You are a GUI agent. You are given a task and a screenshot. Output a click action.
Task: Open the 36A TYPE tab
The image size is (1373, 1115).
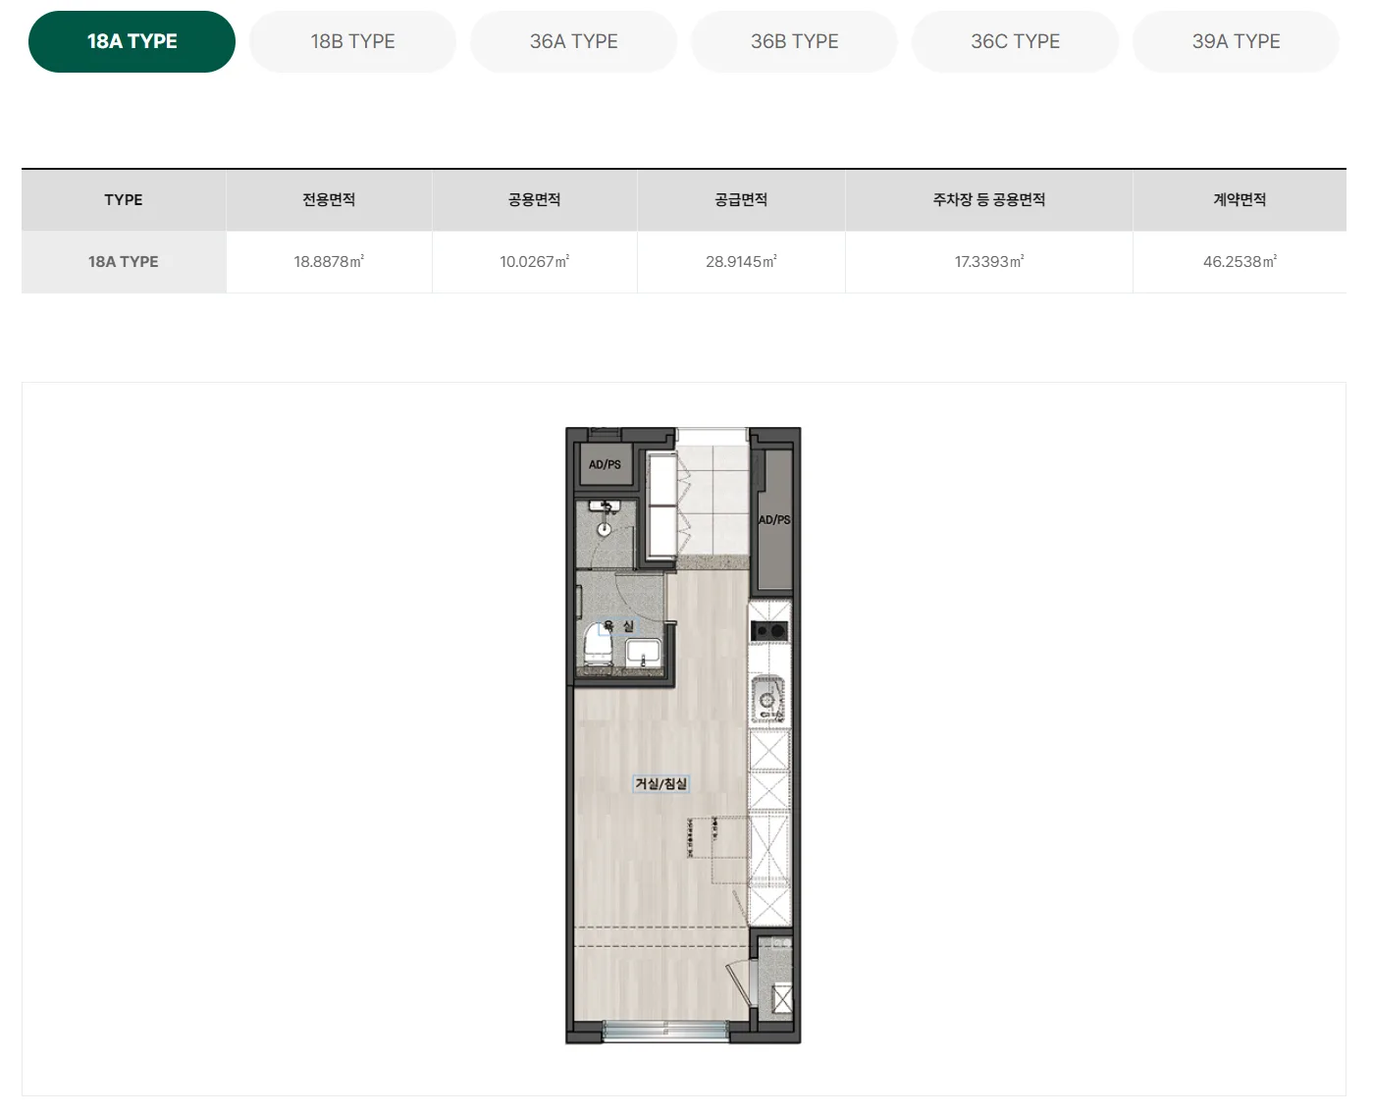[x=573, y=41]
